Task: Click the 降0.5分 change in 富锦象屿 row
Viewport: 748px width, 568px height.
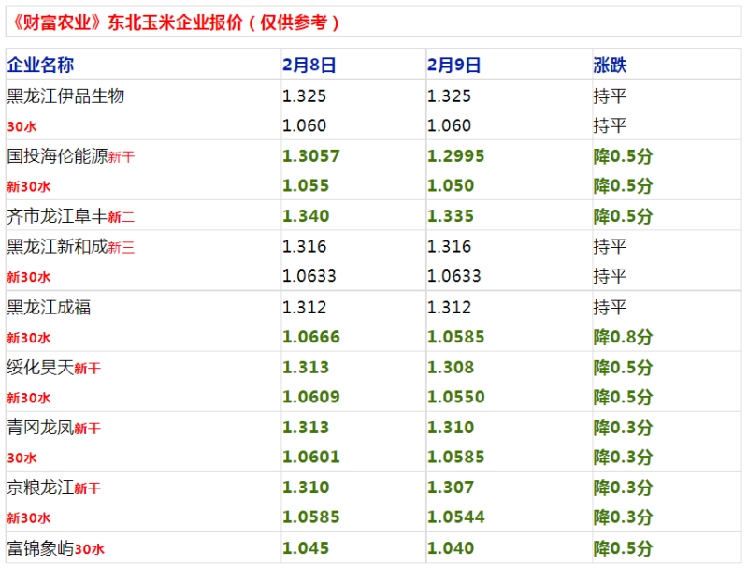Action: 623,547
